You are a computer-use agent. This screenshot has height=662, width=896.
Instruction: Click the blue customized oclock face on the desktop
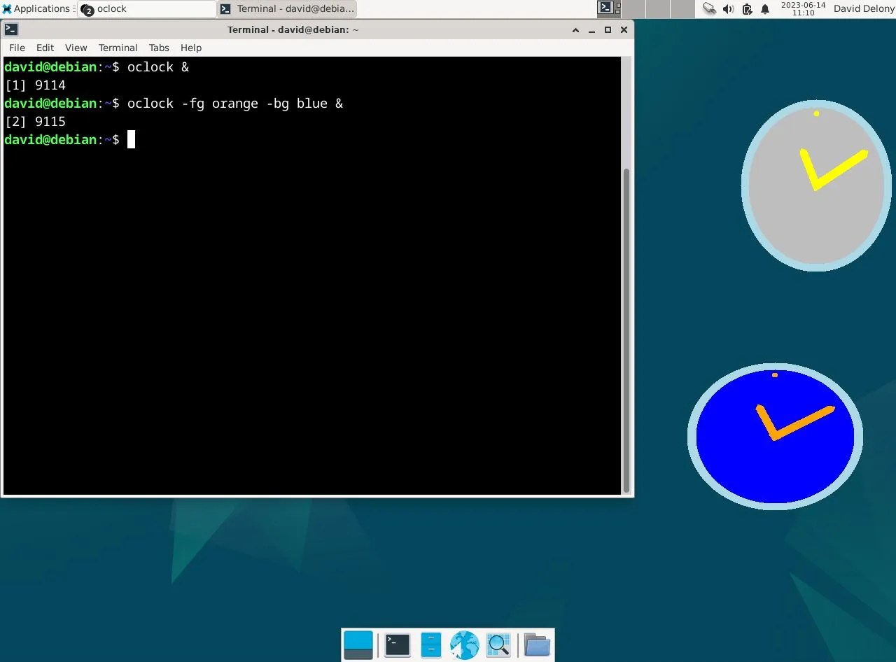[774, 435]
